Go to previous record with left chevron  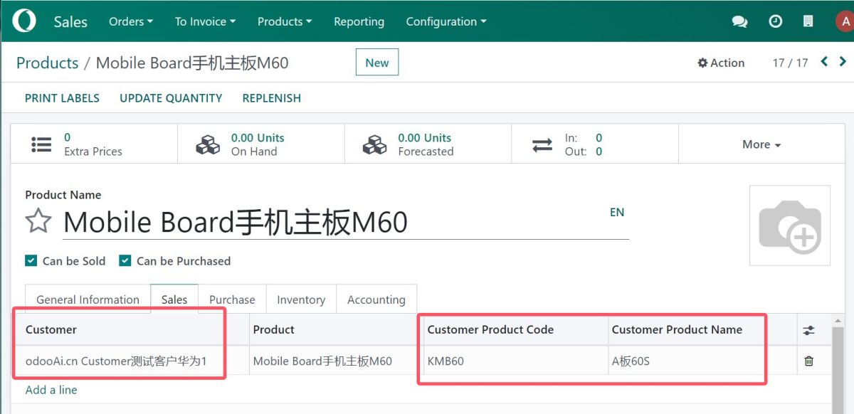824,62
